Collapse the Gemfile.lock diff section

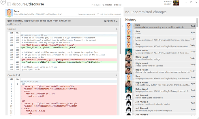pos(117,75)
